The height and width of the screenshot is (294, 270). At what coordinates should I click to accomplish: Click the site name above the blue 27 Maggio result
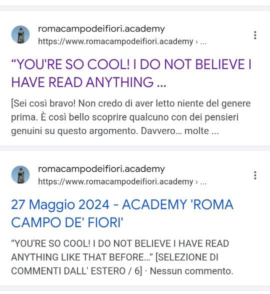101,169
